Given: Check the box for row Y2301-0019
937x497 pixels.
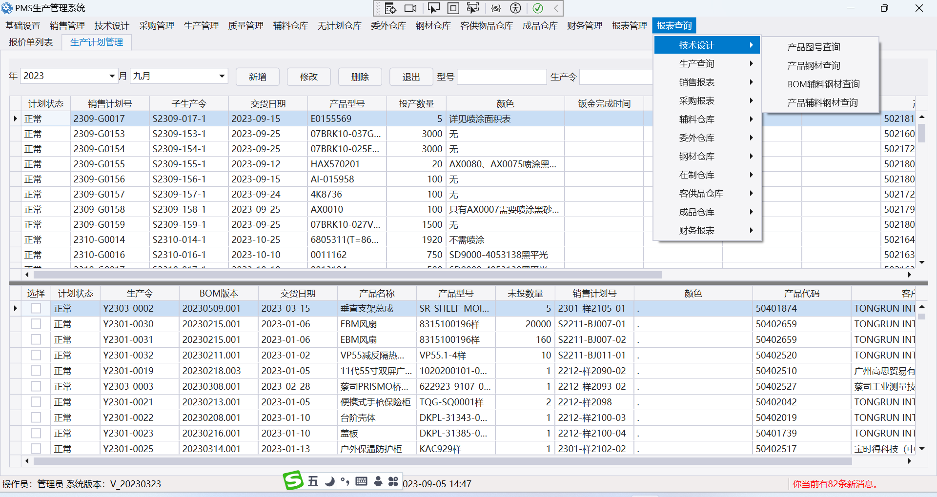Looking at the screenshot, I should [x=36, y=371].
